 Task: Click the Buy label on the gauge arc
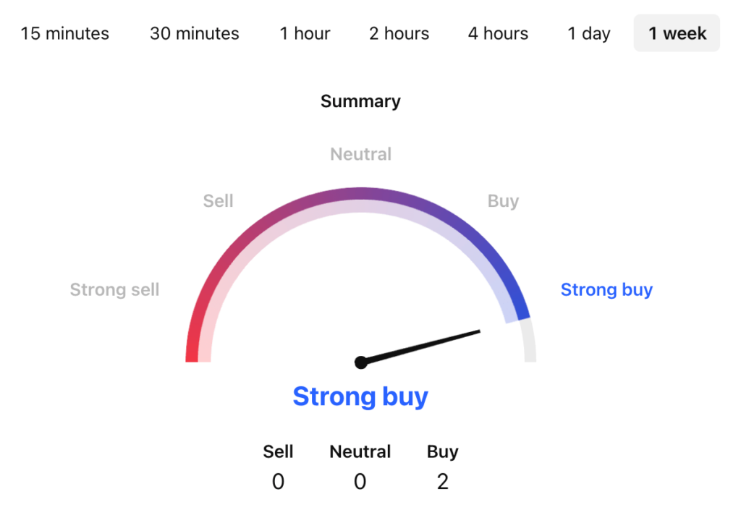click(502, 201)
